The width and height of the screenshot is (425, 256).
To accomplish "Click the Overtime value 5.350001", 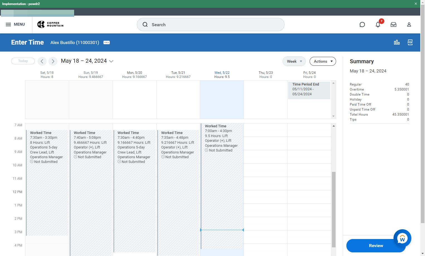I will [x=402, y=89].
